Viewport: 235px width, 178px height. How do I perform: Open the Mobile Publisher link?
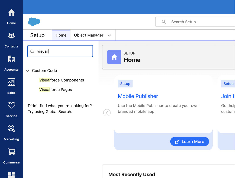click(138, 96)
